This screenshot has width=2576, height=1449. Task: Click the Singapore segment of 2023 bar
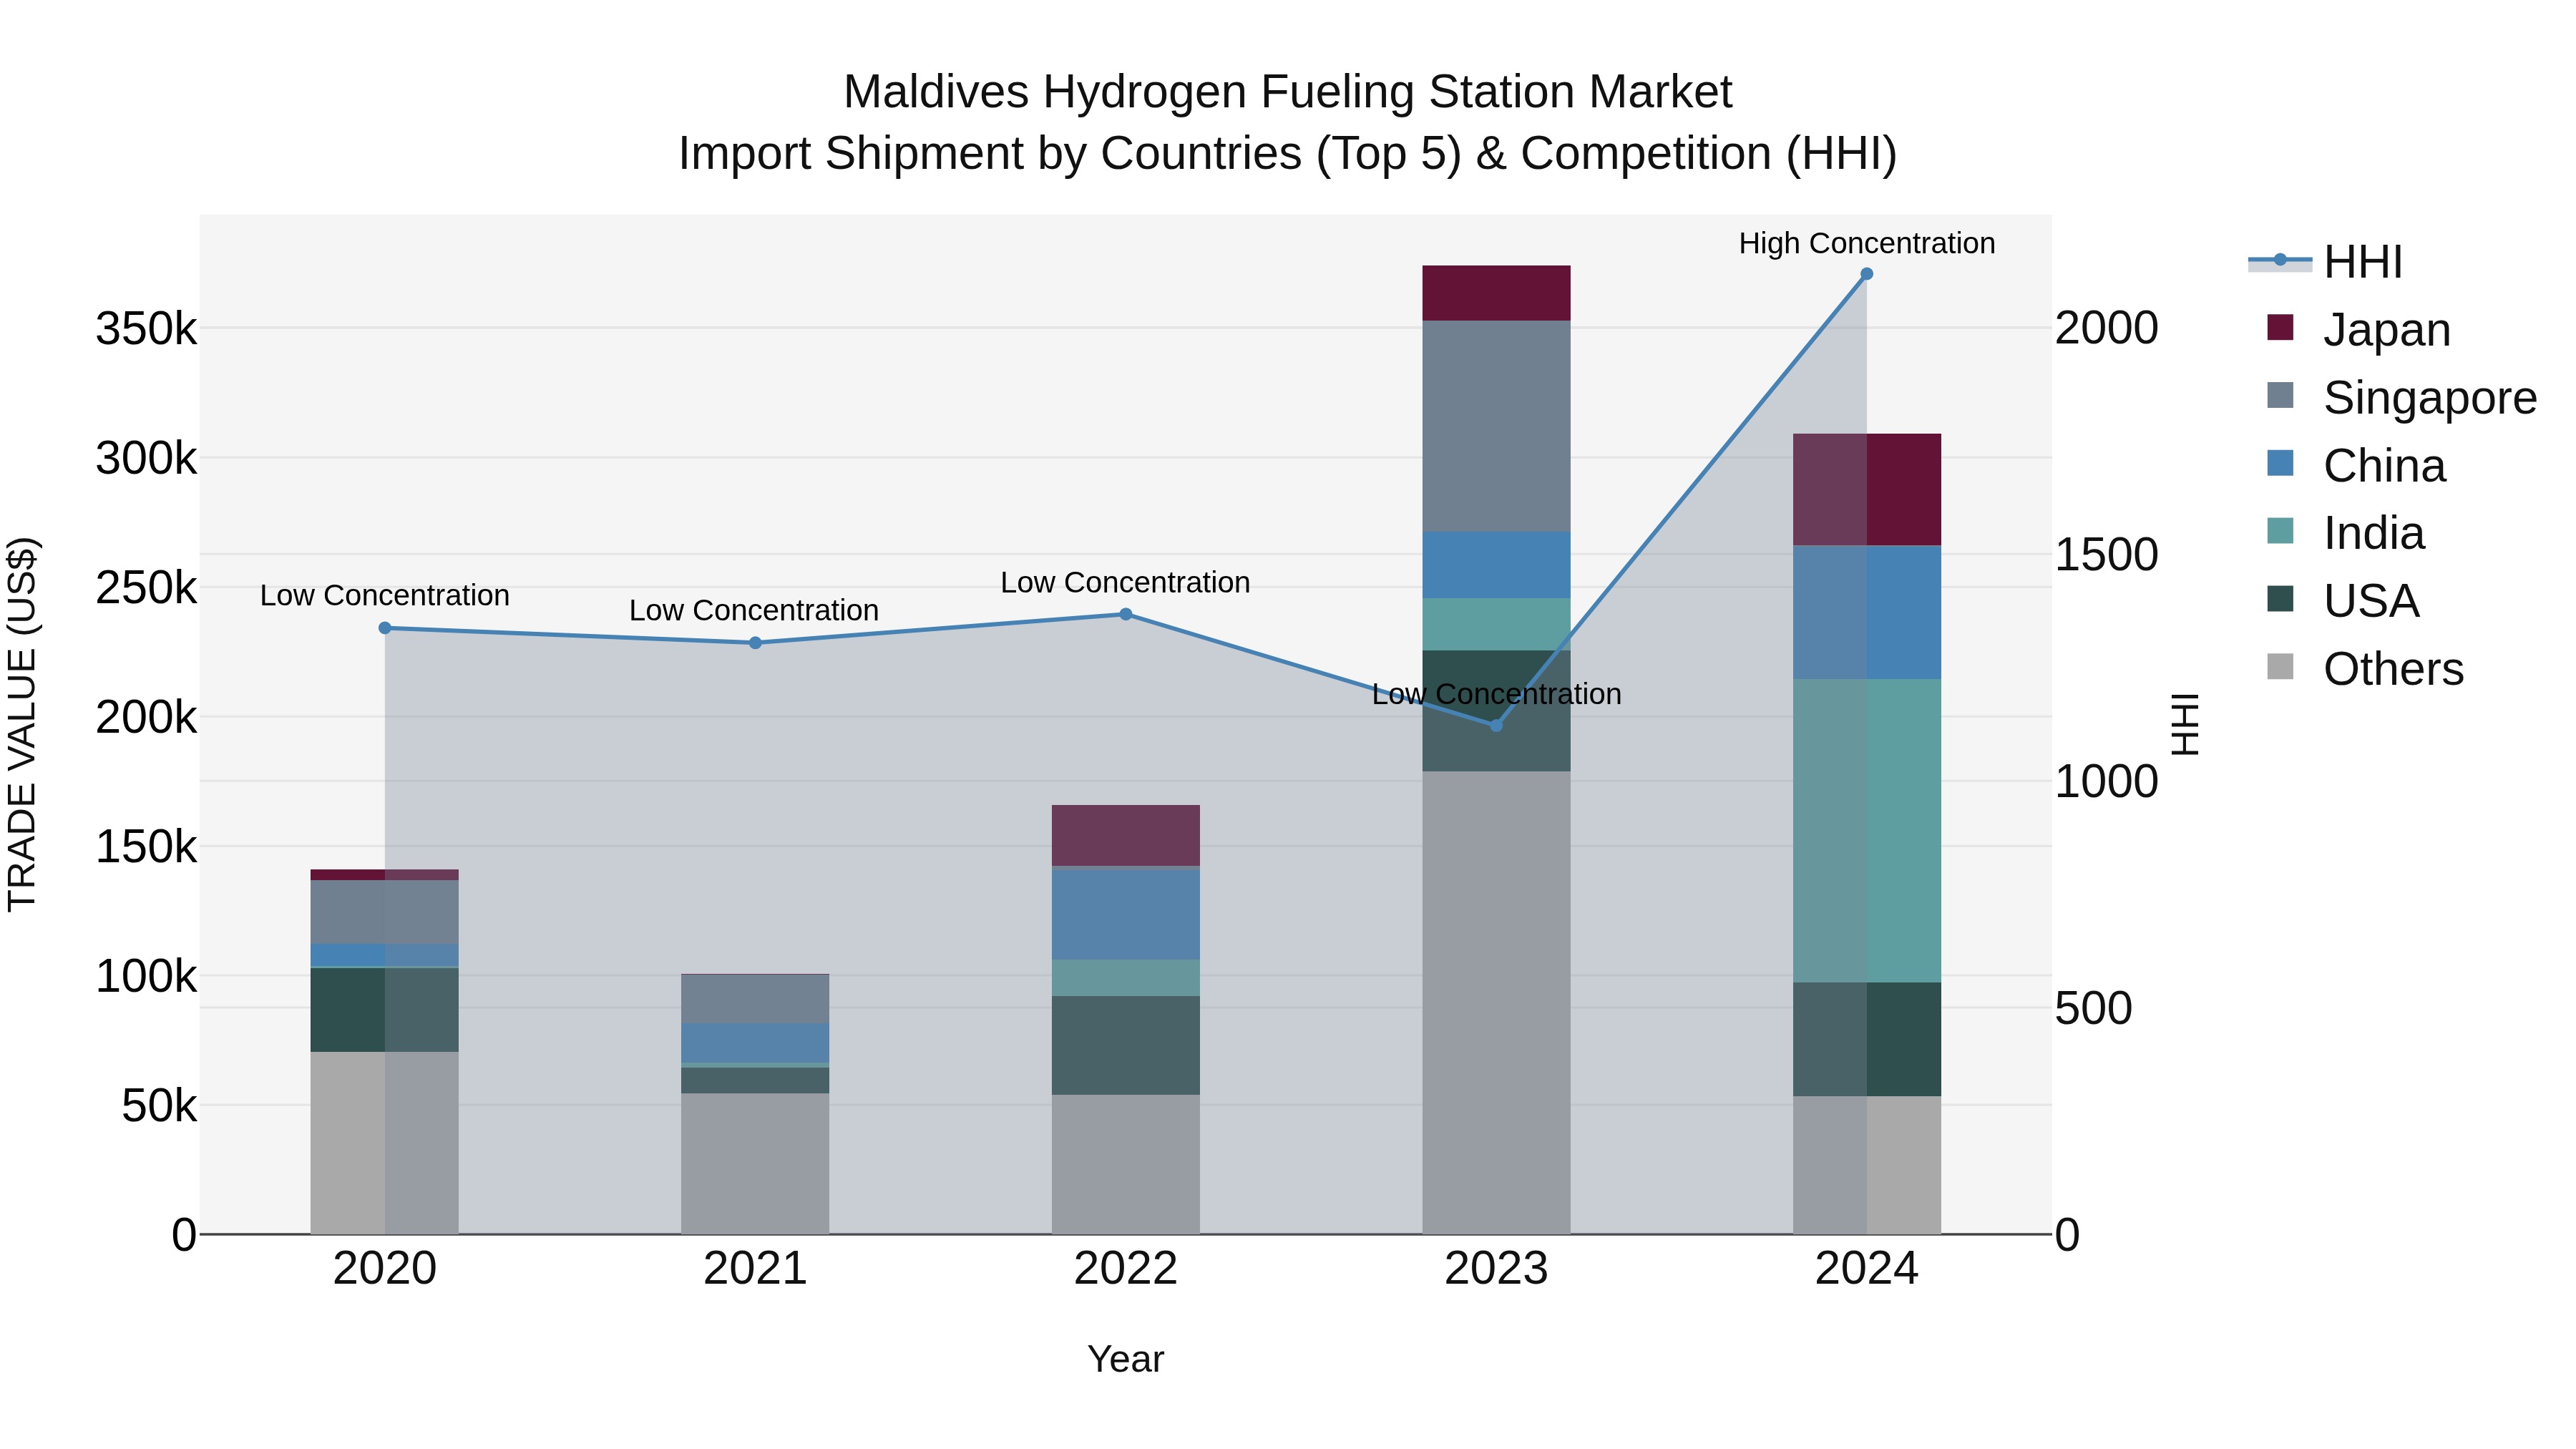1496,426
